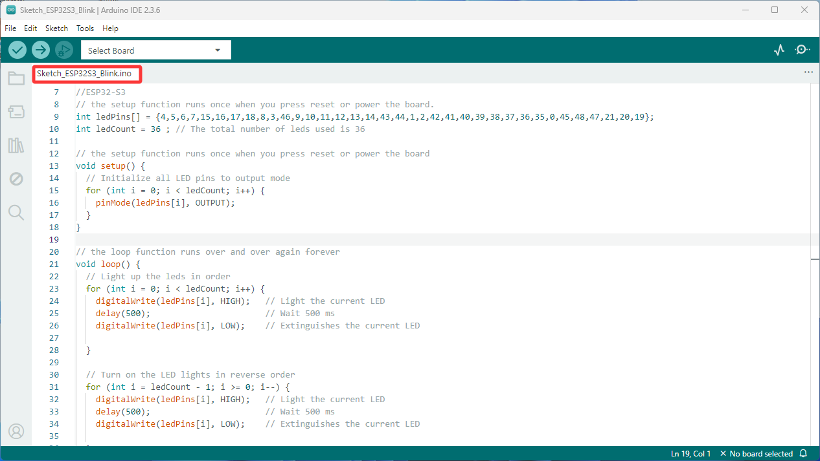Click the account profile icon
This screenshot has width=820, height=461.
coord(16,431)
